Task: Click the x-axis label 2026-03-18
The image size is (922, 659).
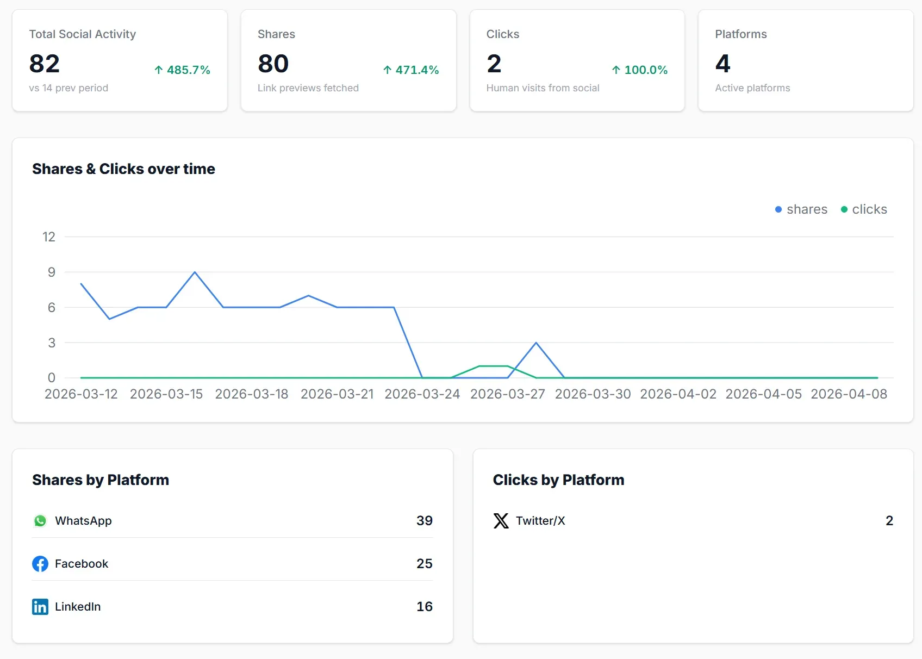Action: pyautogui.click(x=252, y=394)
